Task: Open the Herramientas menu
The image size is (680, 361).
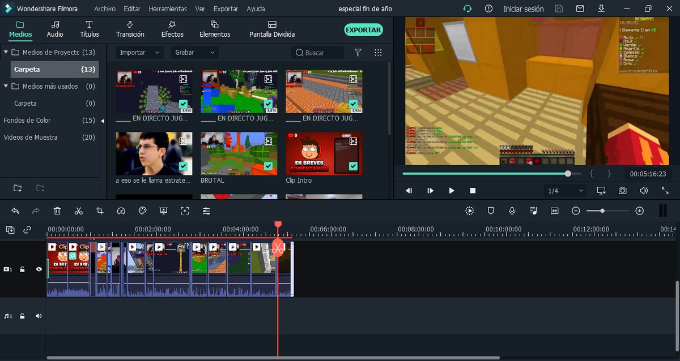Action: [x=168, y=9]
